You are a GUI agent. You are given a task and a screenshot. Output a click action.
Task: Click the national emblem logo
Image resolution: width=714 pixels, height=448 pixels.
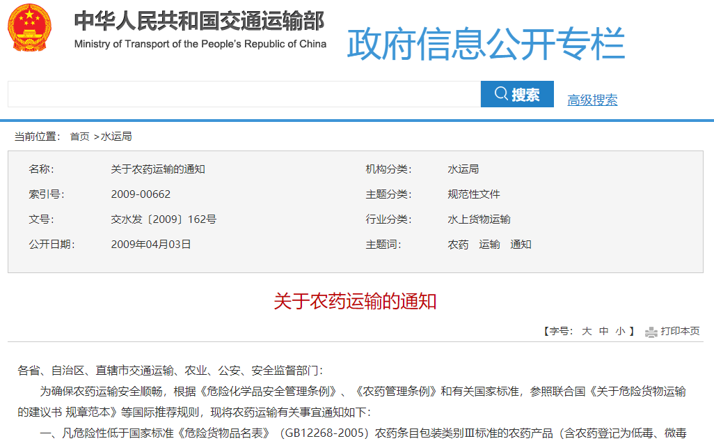pos(29,27)
